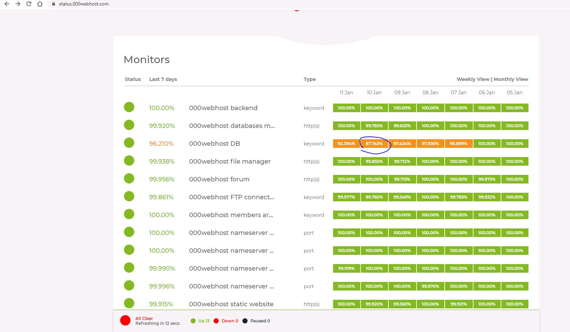Viewport: 570px width, 332px height.
Task: Open the 000webhost FTP connect monitor
Action: pos(231,197)
